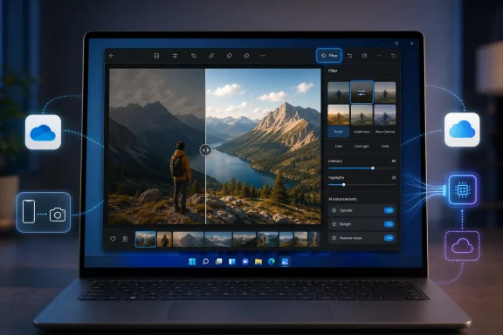Choose the Vivid filter

coord(385,147)
